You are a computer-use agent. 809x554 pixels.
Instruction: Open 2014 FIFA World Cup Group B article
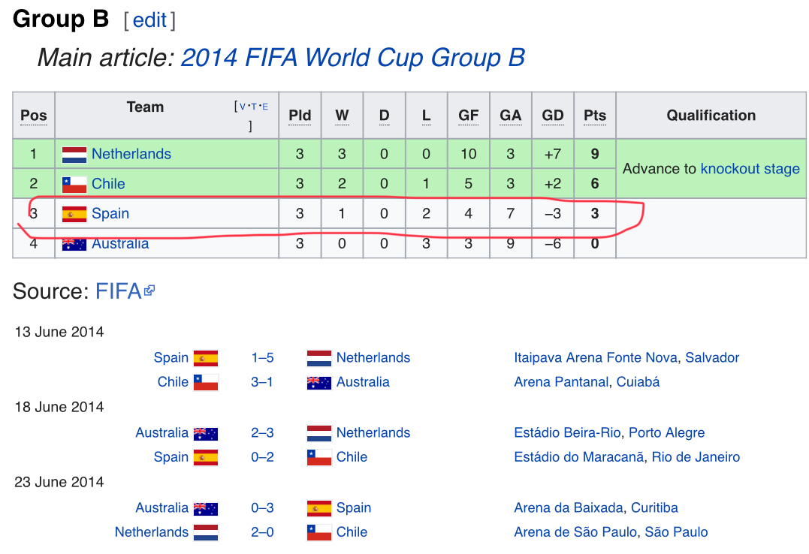(x=353, y=57)
